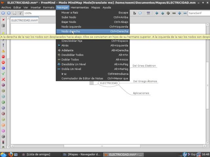This screenshot has width=210, height=157.
Task: Add the red no-entry circle icon
Action: 3,62
